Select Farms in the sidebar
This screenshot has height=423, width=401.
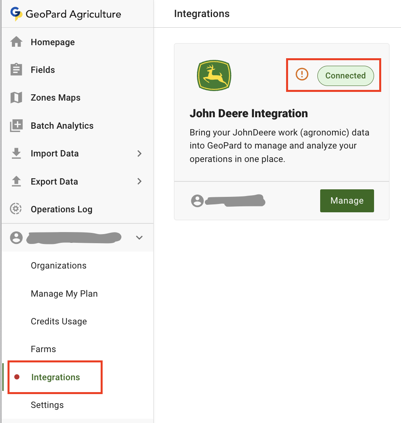43,349
